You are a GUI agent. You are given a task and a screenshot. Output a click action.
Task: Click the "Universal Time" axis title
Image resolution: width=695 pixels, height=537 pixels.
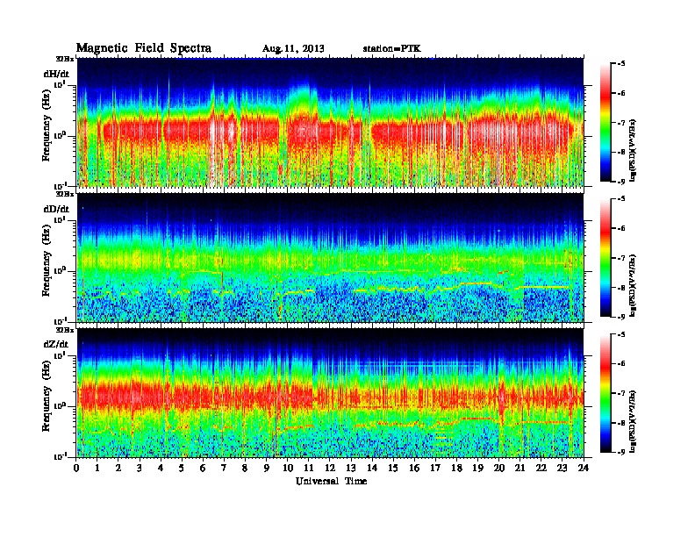click(331, 481)
